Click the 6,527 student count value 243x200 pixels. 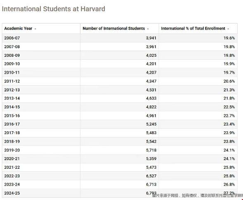click(151, 176)
